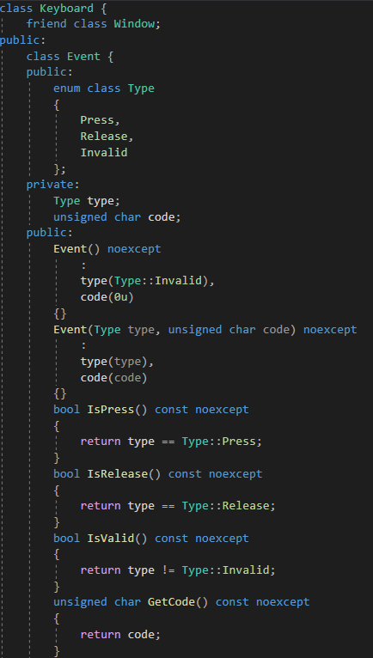The height and width of the screenshot is (658, 373).
Task: Click 'code;' in 'unsigned char code;' member
Action: pyautogui.click(x=164, y=217)
